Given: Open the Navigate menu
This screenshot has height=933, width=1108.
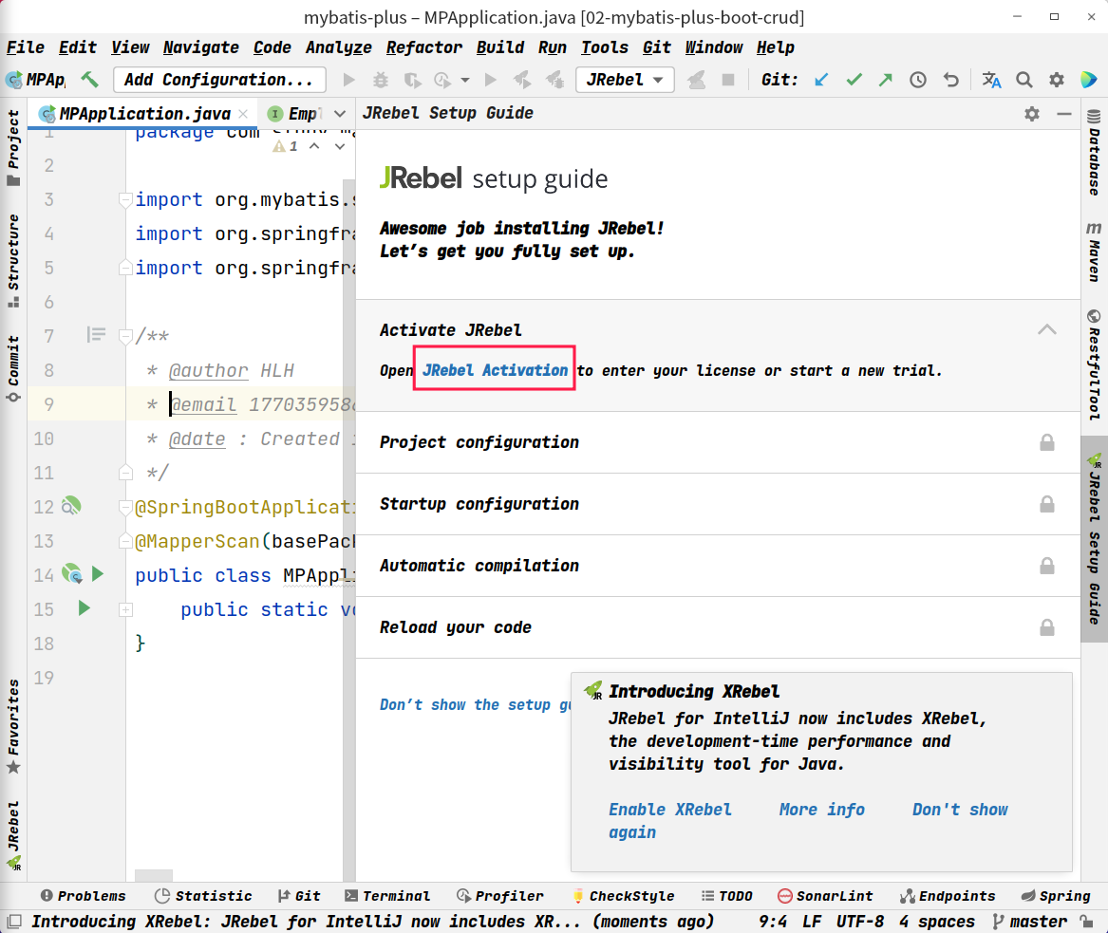Looking at the screenshot, I should 200,47.
